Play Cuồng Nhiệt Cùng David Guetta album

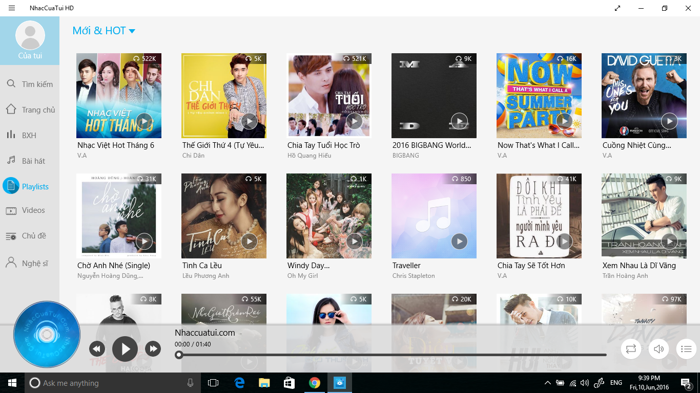tap(670, 121)
